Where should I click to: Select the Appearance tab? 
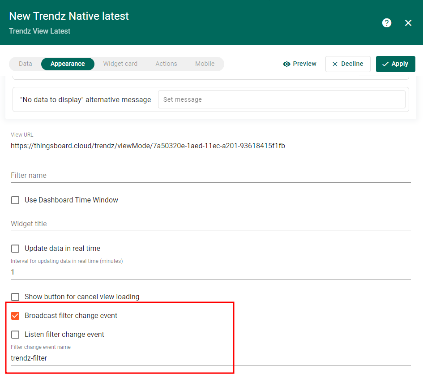pyautogui.click(x=68, y=64)
